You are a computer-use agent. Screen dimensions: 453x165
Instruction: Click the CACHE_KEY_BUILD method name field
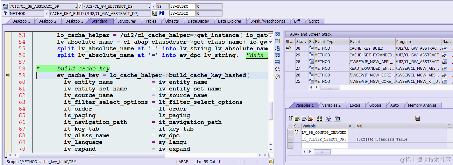(x=100, y=13)
